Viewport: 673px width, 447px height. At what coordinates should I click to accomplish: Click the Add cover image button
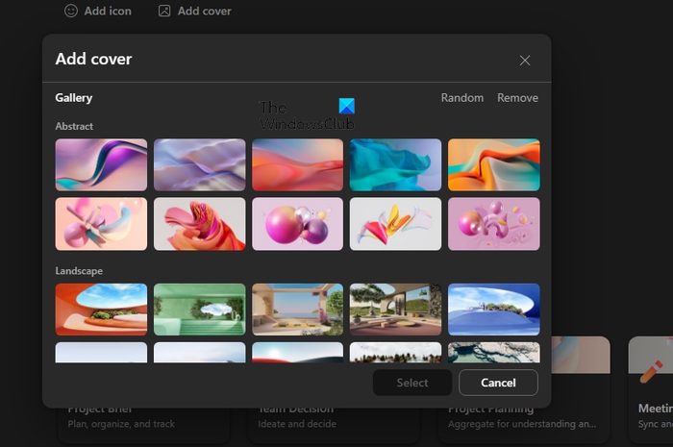coord(194,11)
